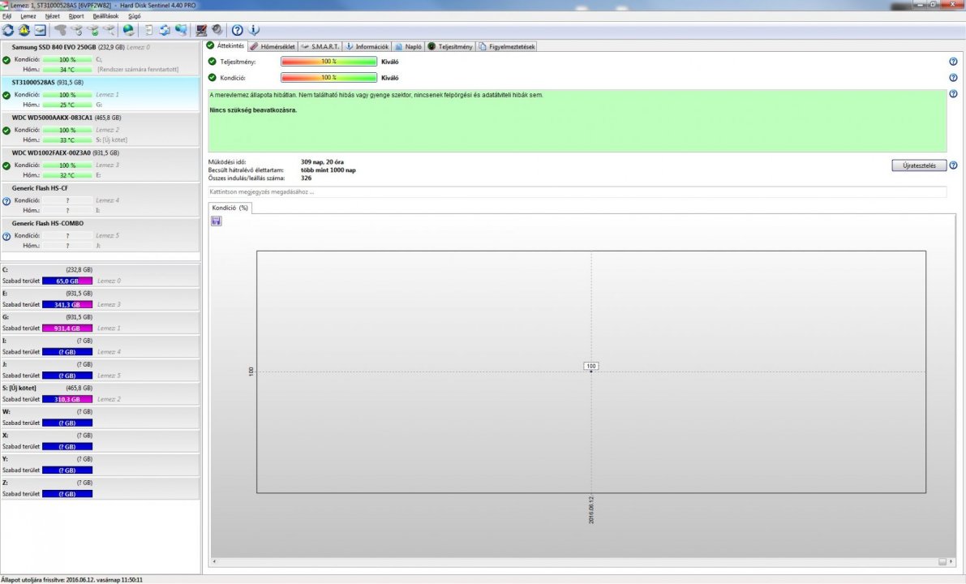Click help icon beside the green status text box
Viewport: 966px width, 584px height.
click(x=953, y=94)
